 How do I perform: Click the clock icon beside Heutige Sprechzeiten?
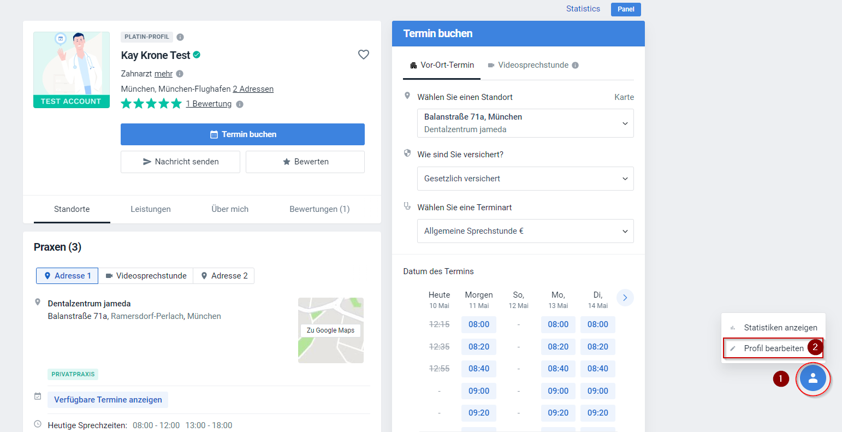[x=38, y=424]
